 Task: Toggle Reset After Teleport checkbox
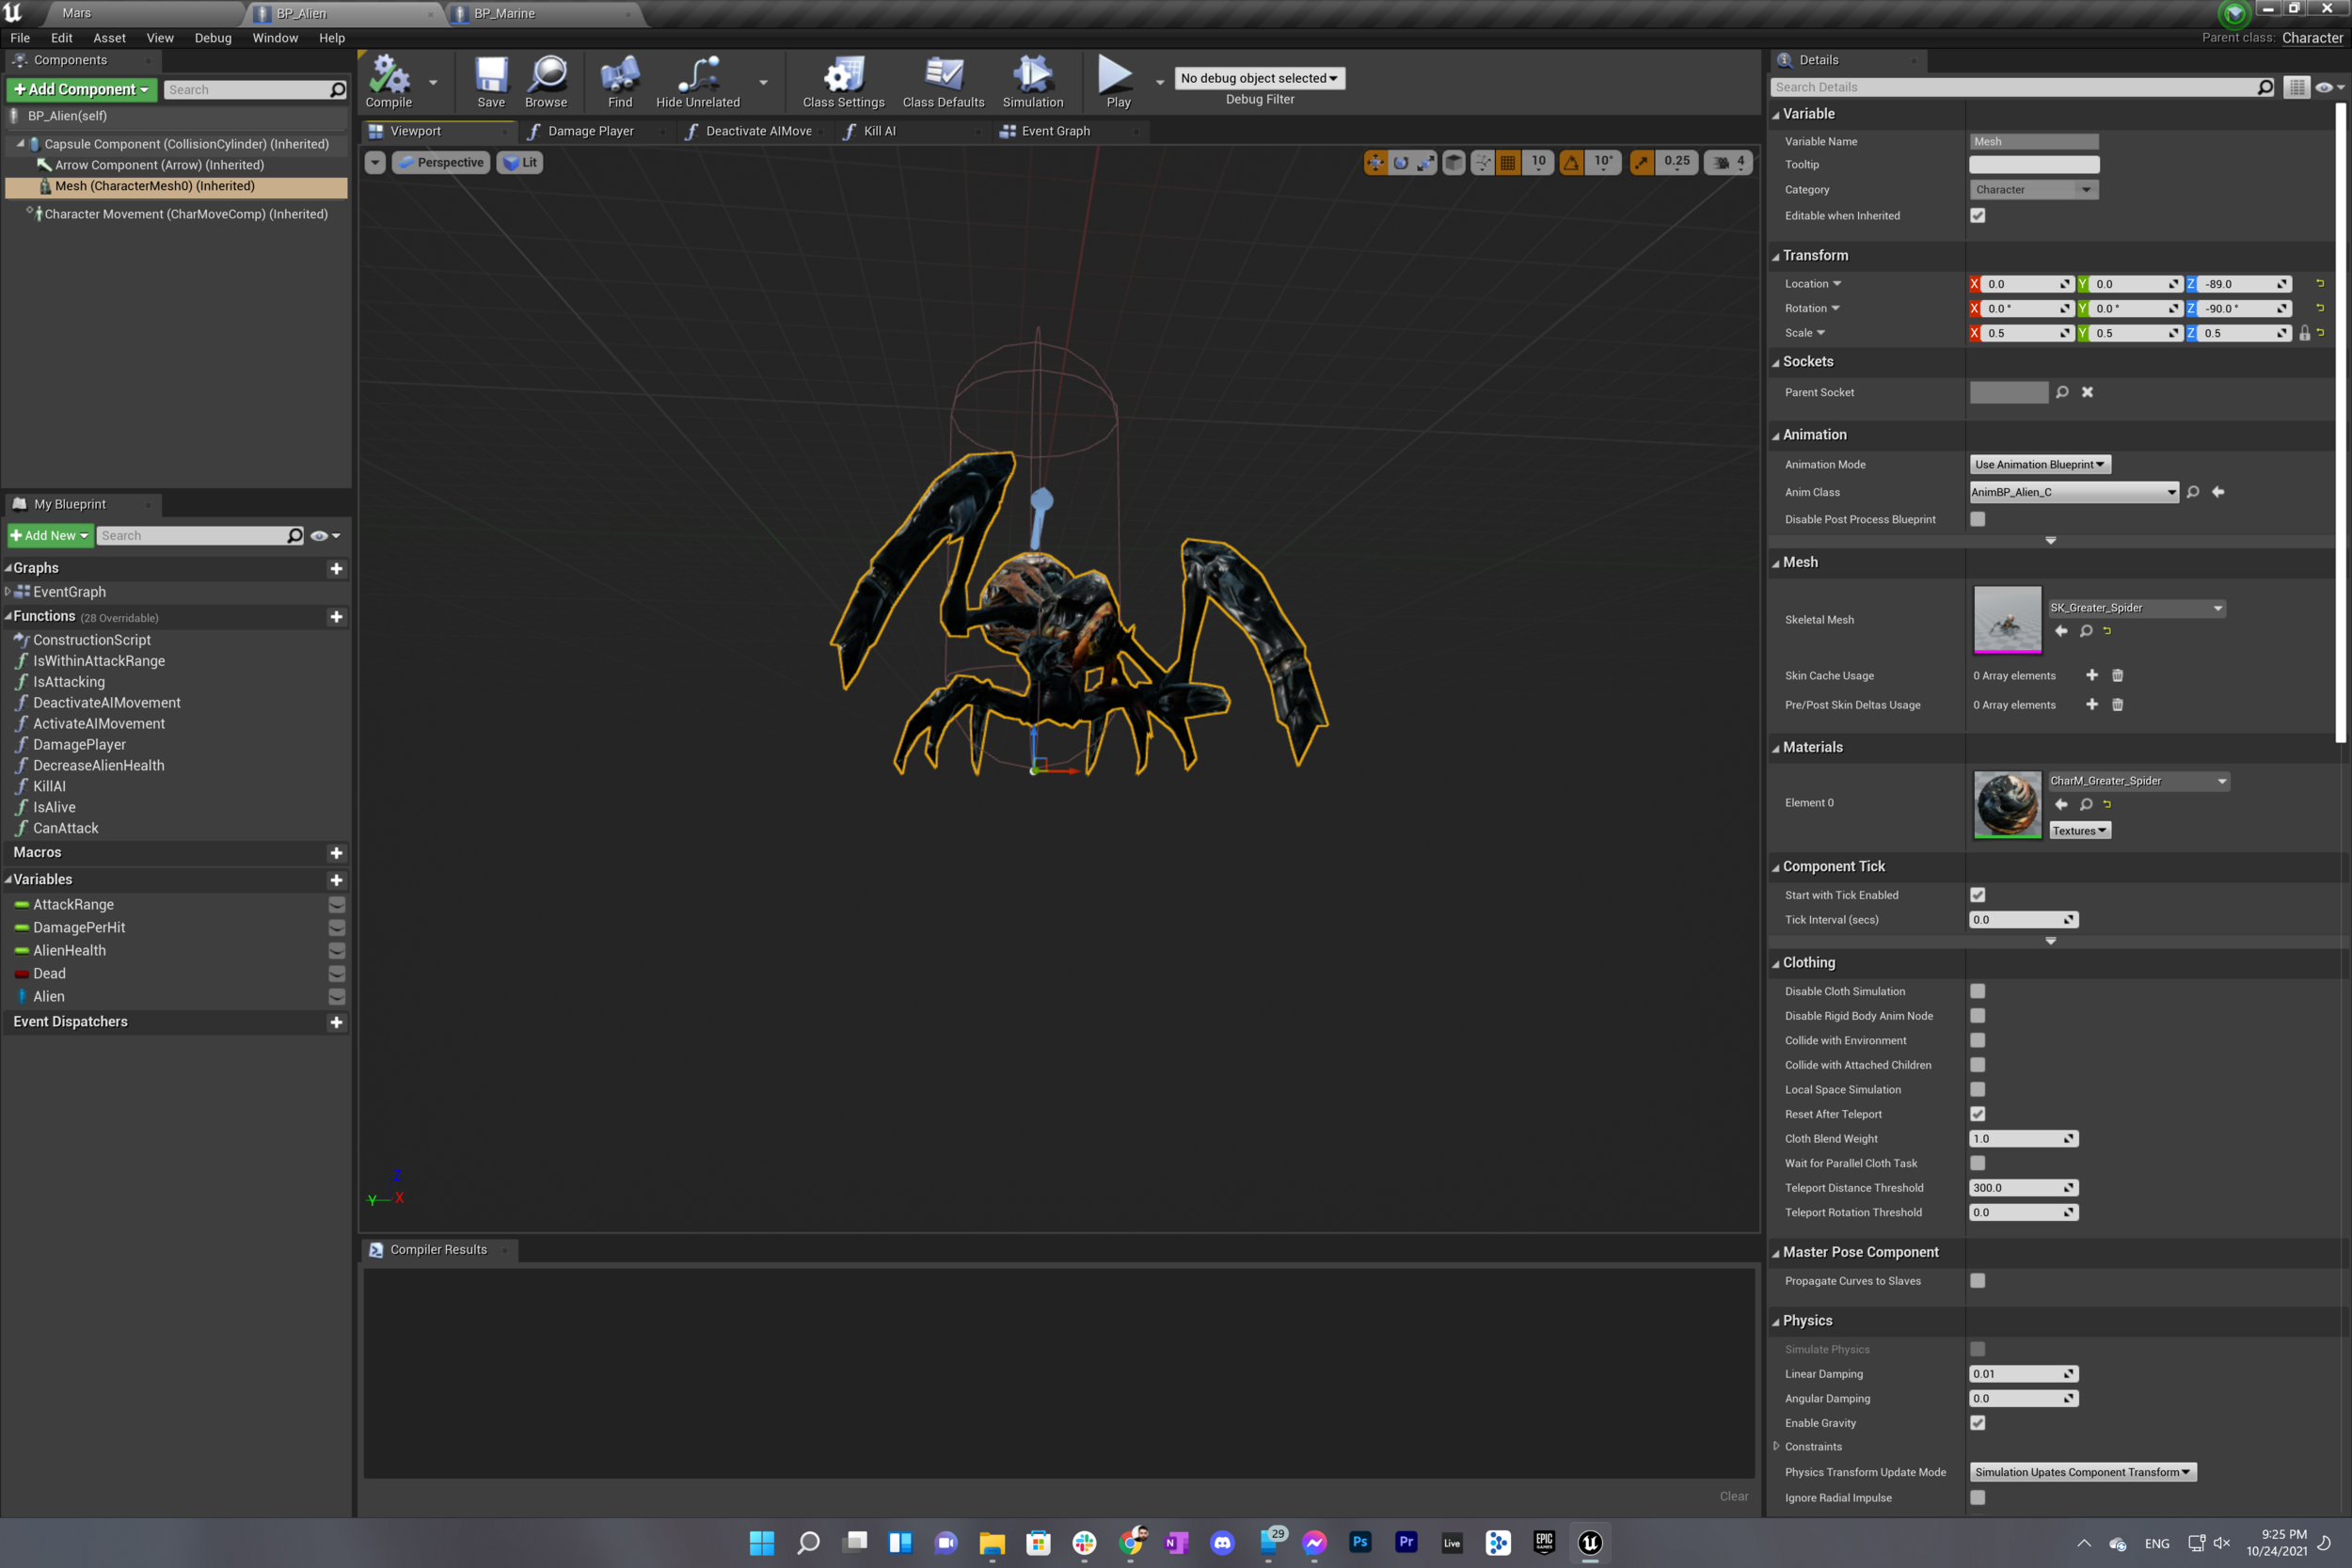coord(1978,1114)
